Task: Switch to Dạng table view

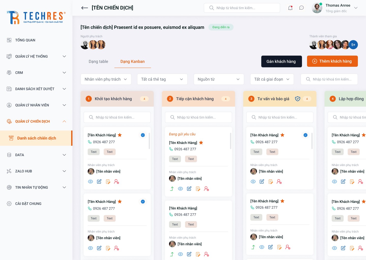Action: tap(98, 61)
